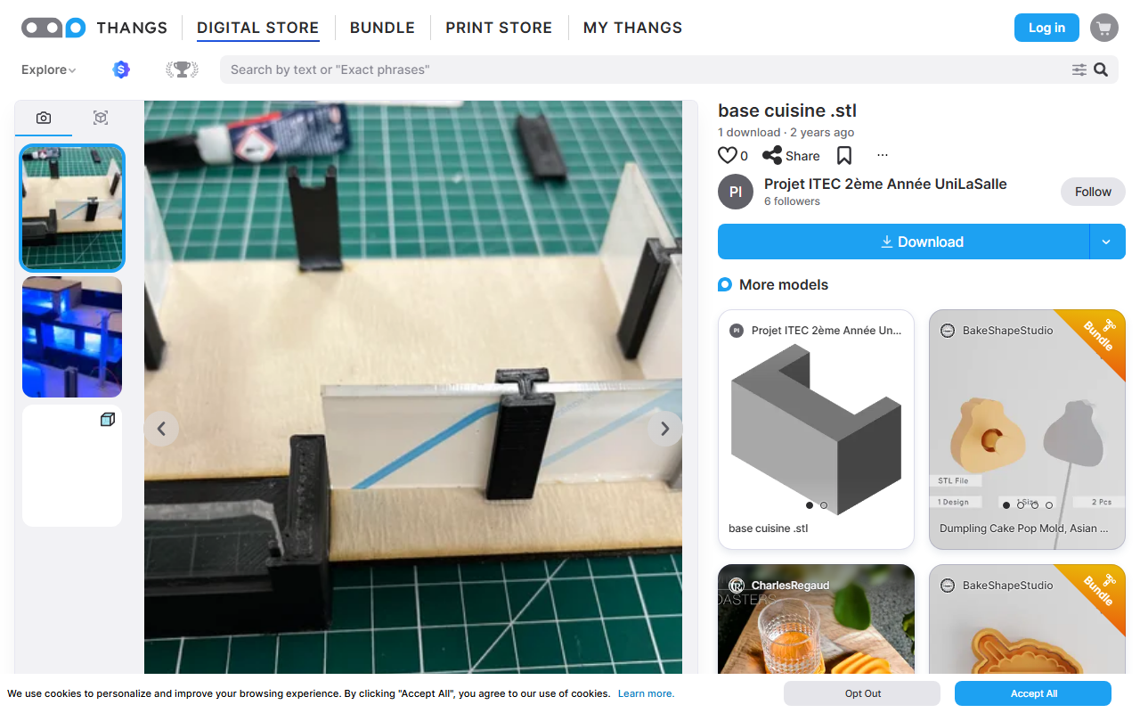Screen dimensions: 1140x713
Task: Switch to the 3D viewer cube tab
Action: pos(101,118)
